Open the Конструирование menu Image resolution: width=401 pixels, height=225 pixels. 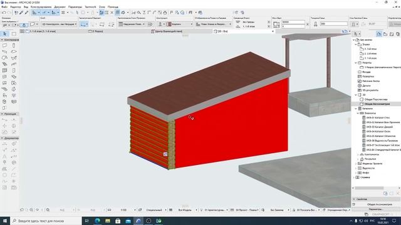41,7
